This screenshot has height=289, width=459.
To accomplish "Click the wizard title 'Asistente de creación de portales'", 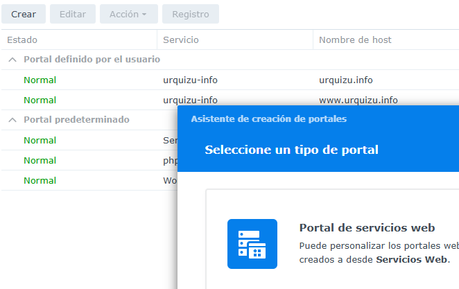I will coord(268,119).
